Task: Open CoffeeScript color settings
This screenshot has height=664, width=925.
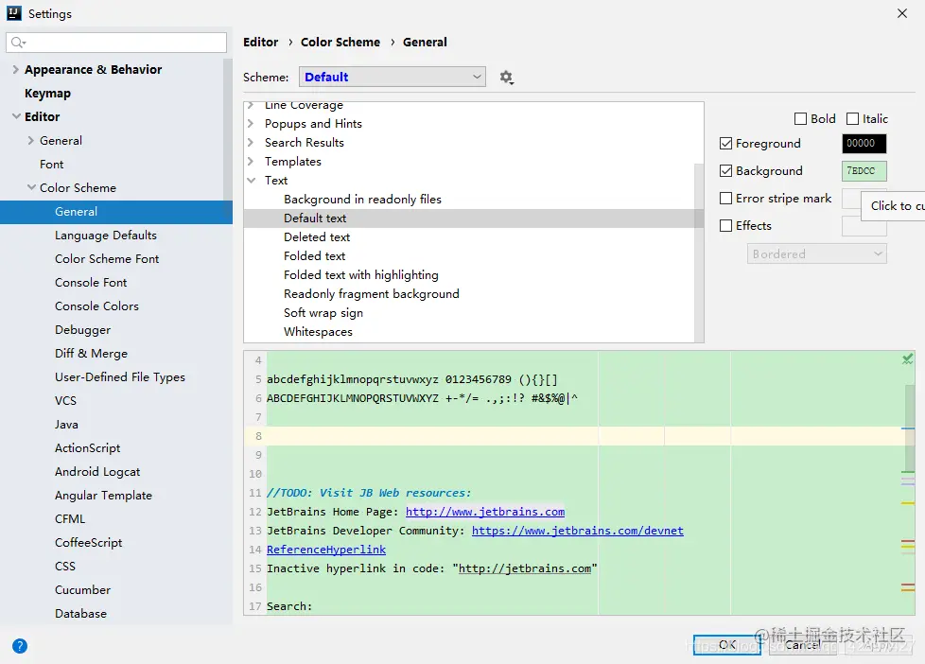Action: point(89,542)
